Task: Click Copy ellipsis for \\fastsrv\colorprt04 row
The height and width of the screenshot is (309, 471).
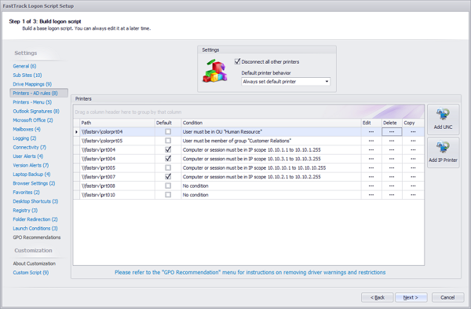Action: pos(413,132)
